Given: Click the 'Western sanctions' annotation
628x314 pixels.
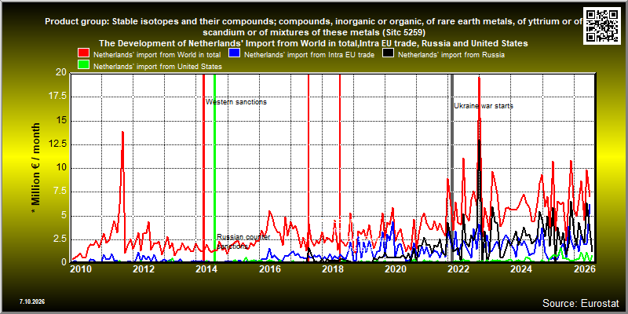Looking at the screenshot, I should (236, 102).
